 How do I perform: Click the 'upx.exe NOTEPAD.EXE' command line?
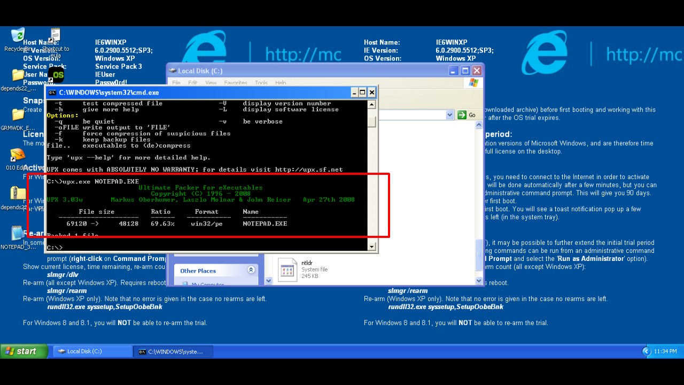100,182
